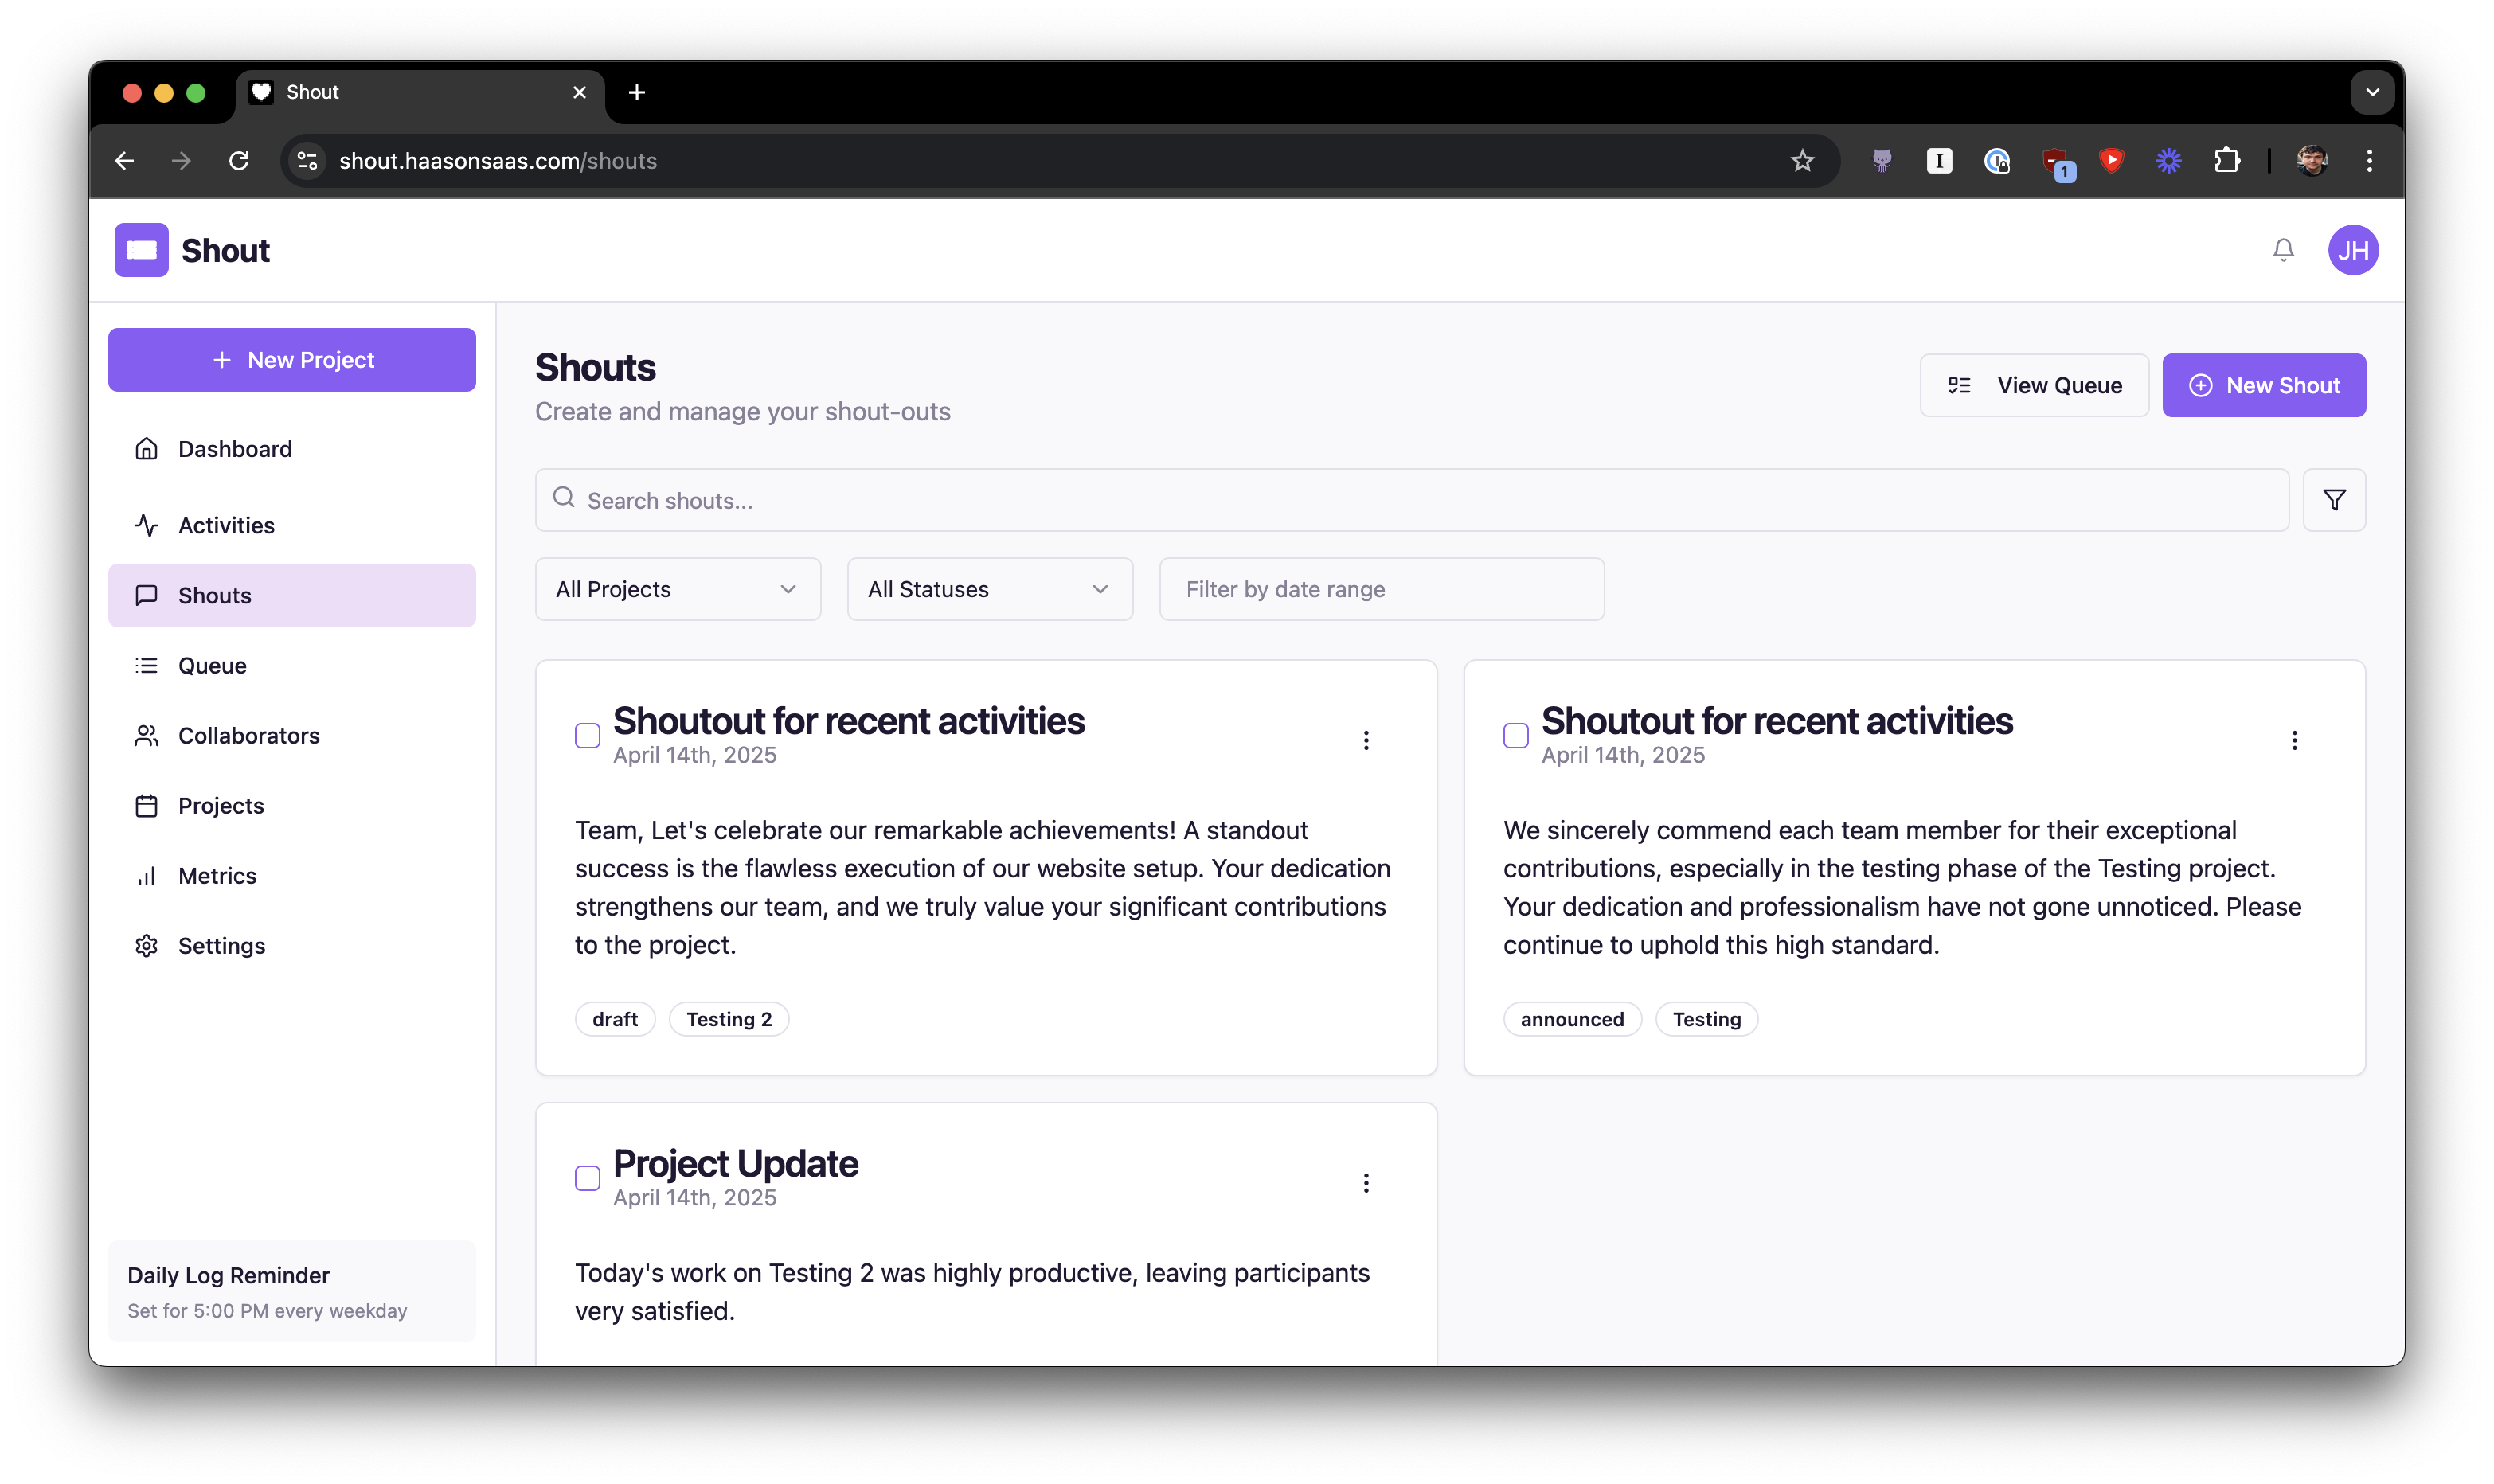Open options menu for the announced shoutout card
Viewport: 2494px width, 1484px height.
point(2293,740)
